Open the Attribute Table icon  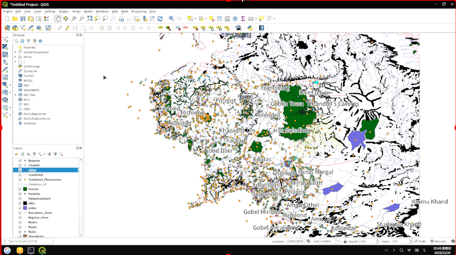click(x=219, y=19)
